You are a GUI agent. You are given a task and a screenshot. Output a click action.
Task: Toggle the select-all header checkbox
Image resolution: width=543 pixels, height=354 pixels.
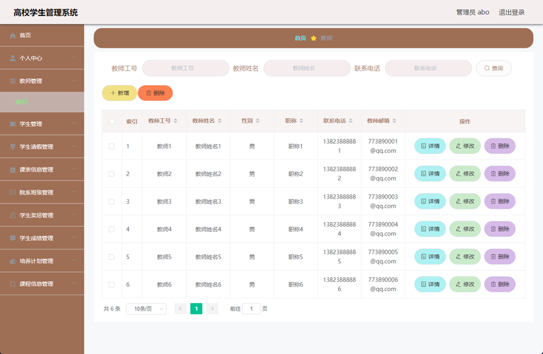click(x=112, y=121)
